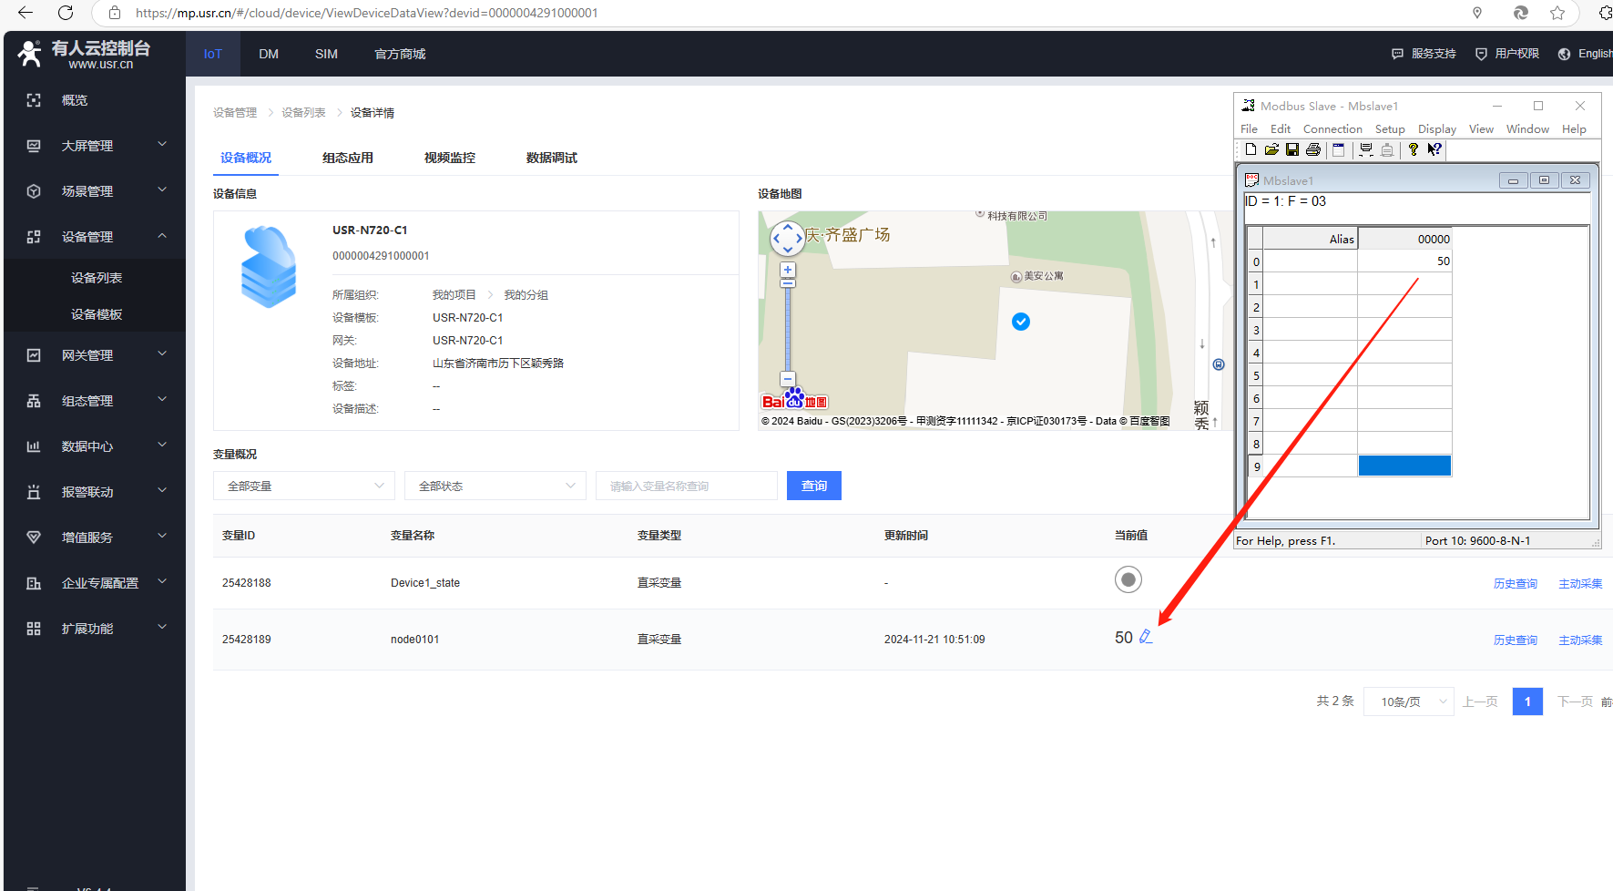Click 有人云控制台 logo
Screen dimensions: 1613x891
click(84, 54)
